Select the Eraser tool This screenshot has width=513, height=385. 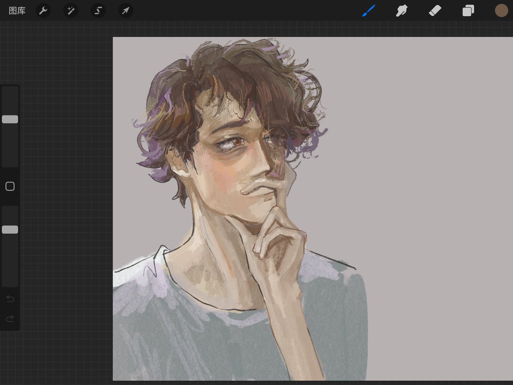(435, 11)
